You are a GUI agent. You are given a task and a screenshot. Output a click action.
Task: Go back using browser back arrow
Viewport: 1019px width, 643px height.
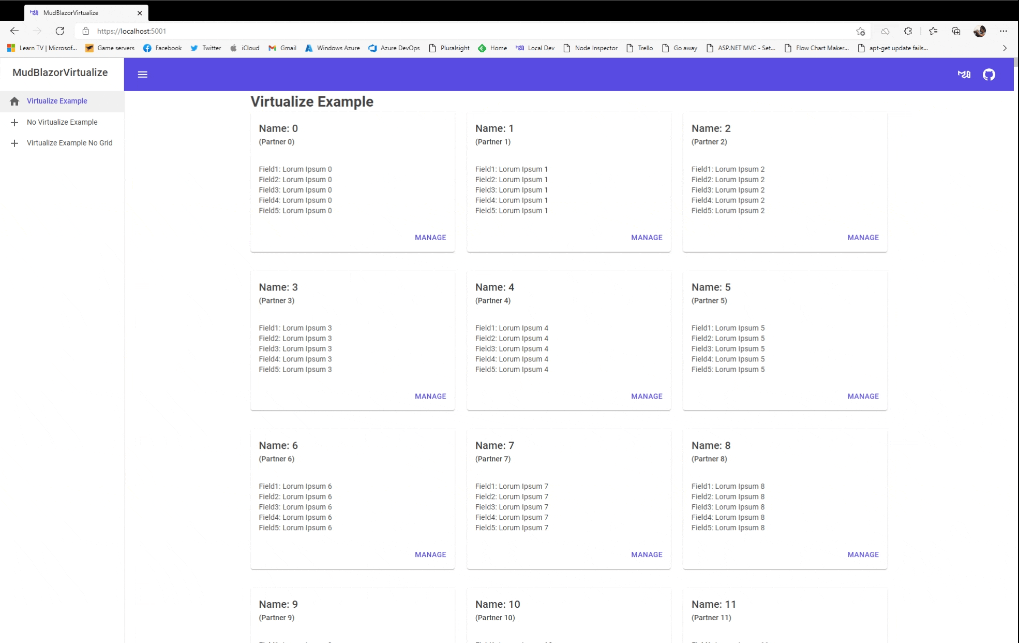point(14,31)
